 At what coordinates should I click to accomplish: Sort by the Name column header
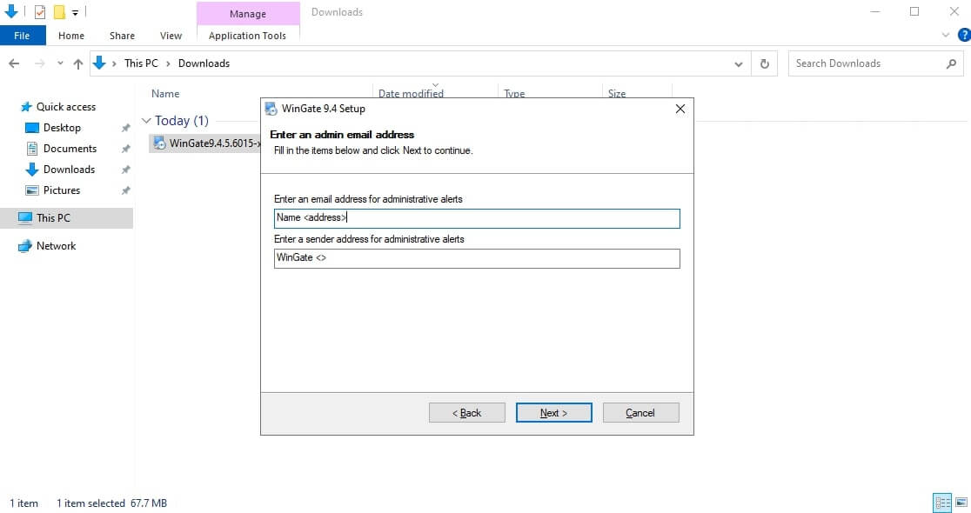click(x=165, y=93)
